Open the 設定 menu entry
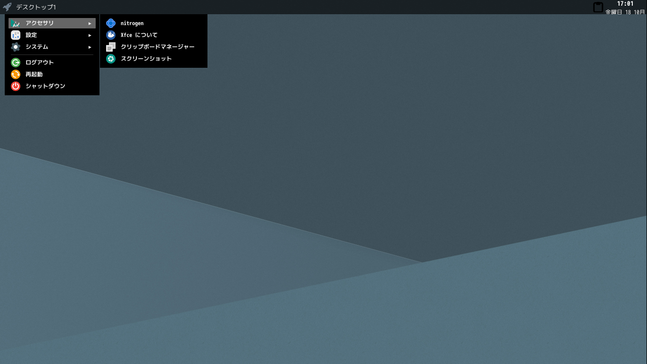Image resolution: width=647 pixels, height=364 pixels. [52, 35]
